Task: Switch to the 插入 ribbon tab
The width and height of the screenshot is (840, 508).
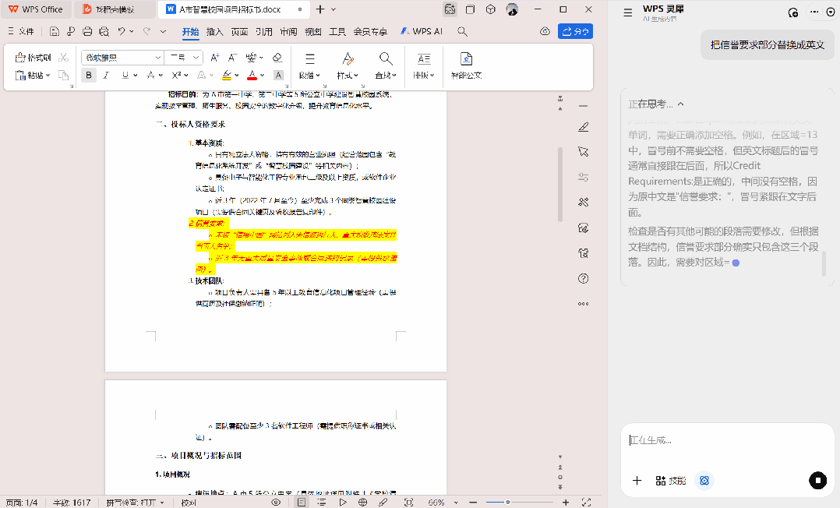Action: pos(214,32)
